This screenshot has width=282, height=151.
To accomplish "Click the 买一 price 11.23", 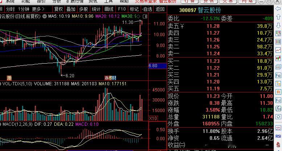I will (x=213, y=61).
